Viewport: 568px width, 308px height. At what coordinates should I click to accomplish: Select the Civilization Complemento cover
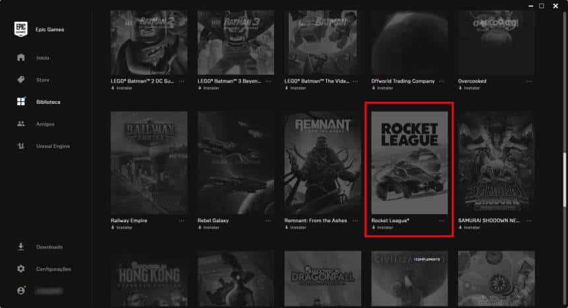pyautogui.click(x=409, y=279)
